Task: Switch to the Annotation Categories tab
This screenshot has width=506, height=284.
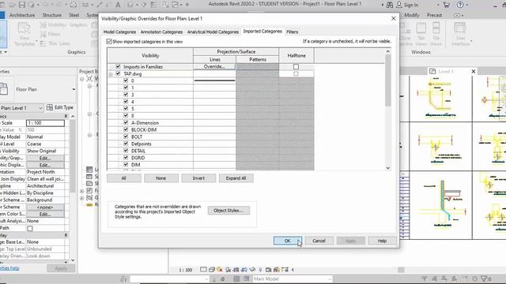Action: pyautogui.click(x=161, y=32)
